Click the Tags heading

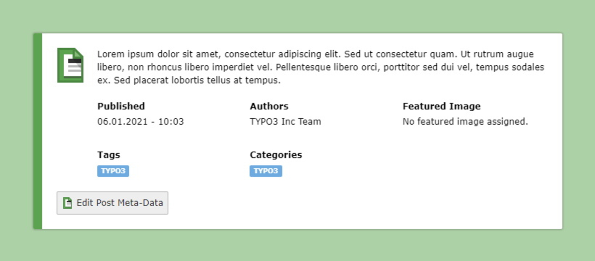(x=109, y=155)
